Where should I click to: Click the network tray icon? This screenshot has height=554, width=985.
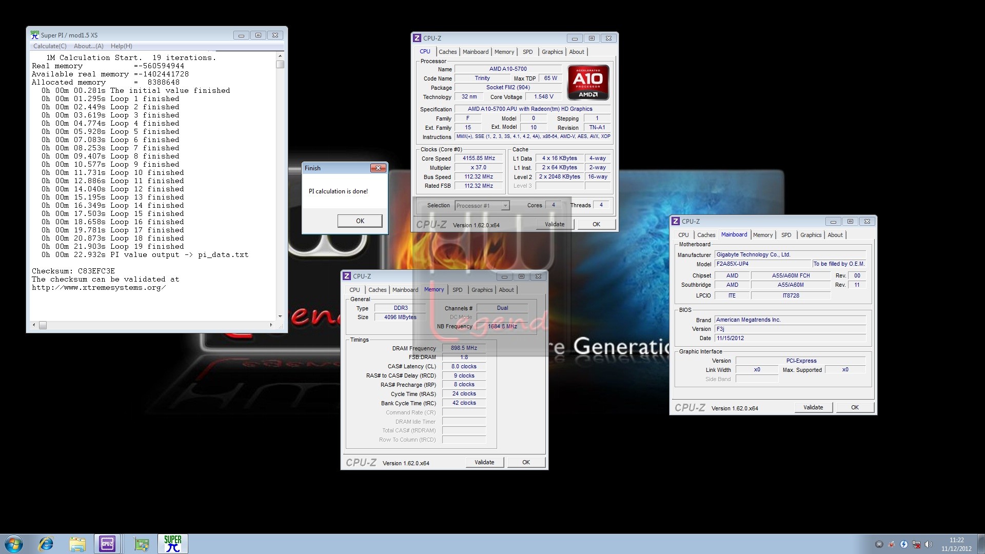916,544
